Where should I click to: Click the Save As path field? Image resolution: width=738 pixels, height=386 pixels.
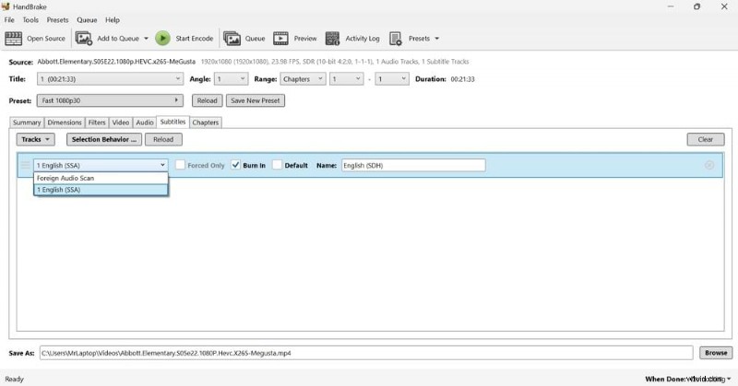[366, 353]
